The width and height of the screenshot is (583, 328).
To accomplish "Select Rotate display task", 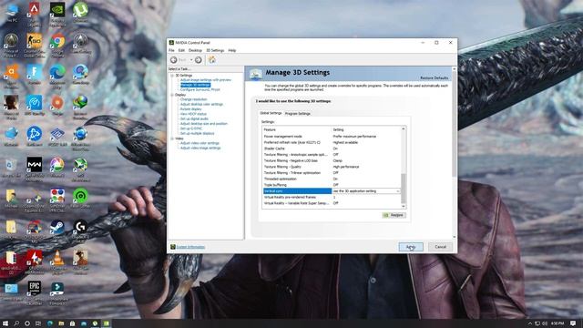I will [190, 109].
